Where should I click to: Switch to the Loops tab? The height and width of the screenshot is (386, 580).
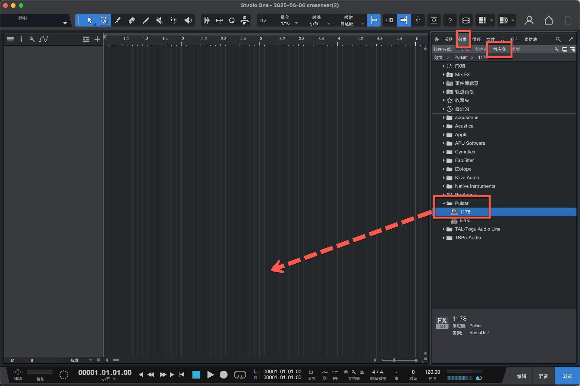click(x=476, y=40)
